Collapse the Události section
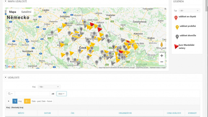Image resolution: width=208 pixels, height=117 pixels. (x=6, y=77)
